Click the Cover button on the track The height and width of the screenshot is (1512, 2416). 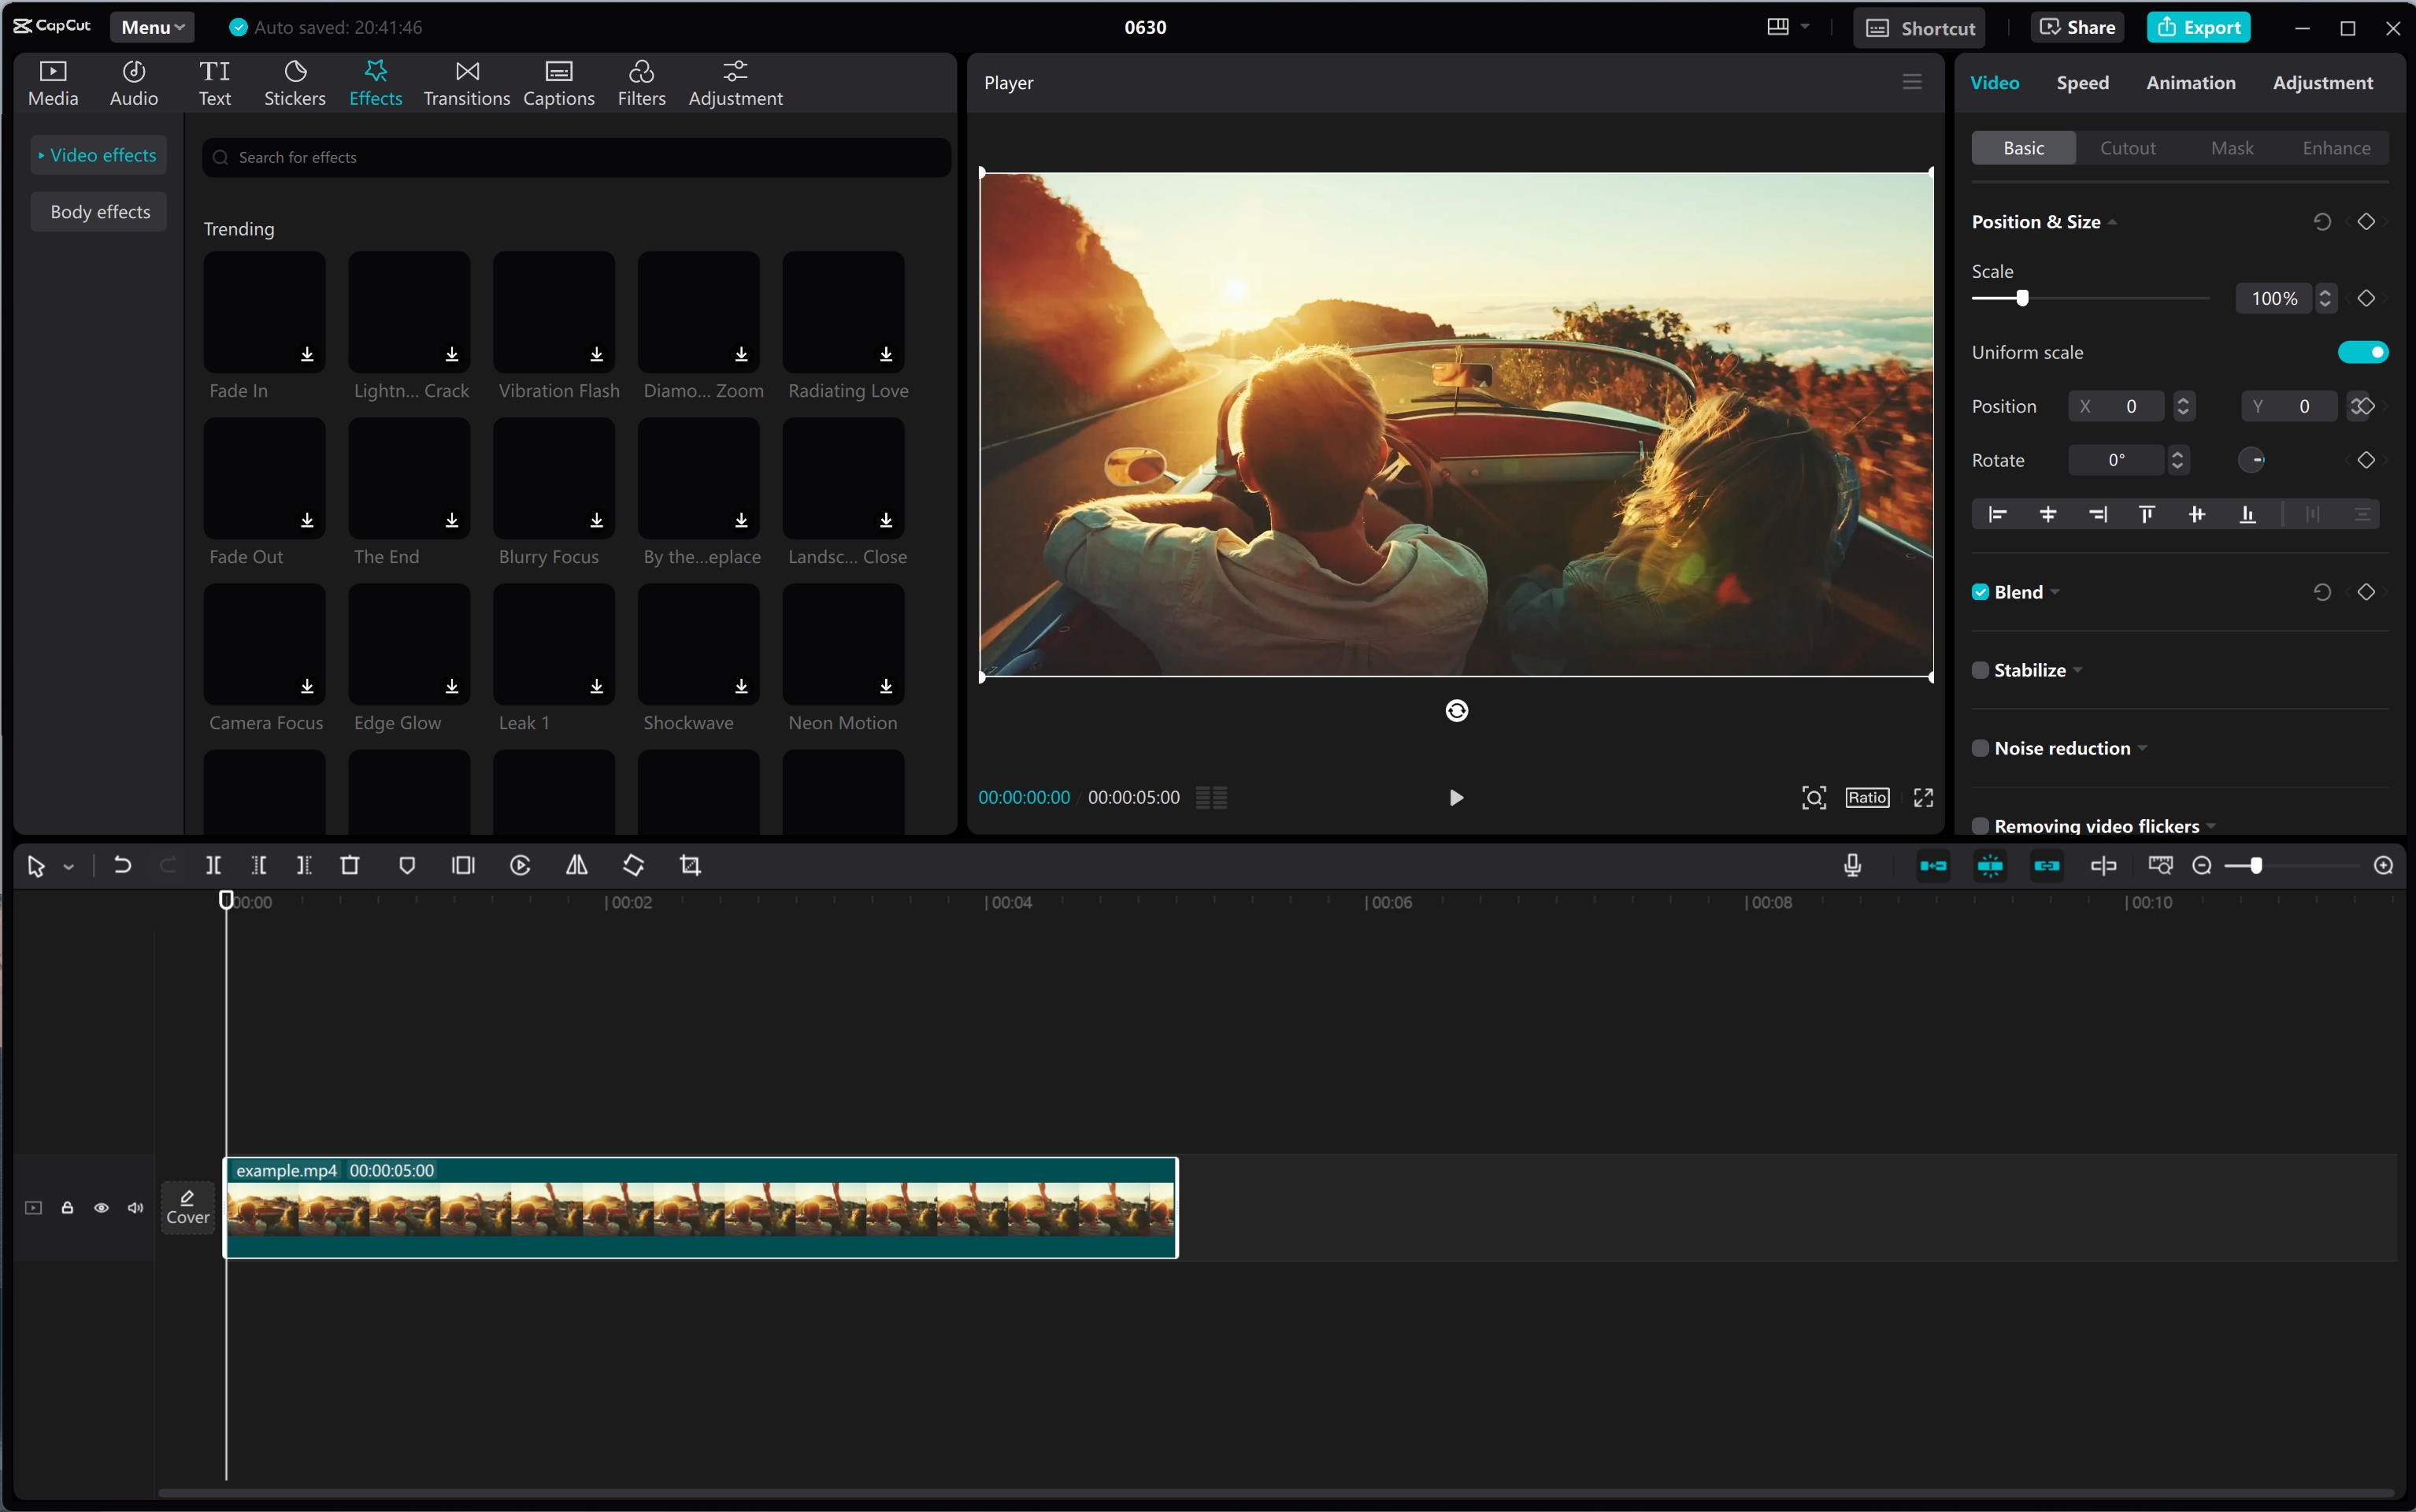188,1208
